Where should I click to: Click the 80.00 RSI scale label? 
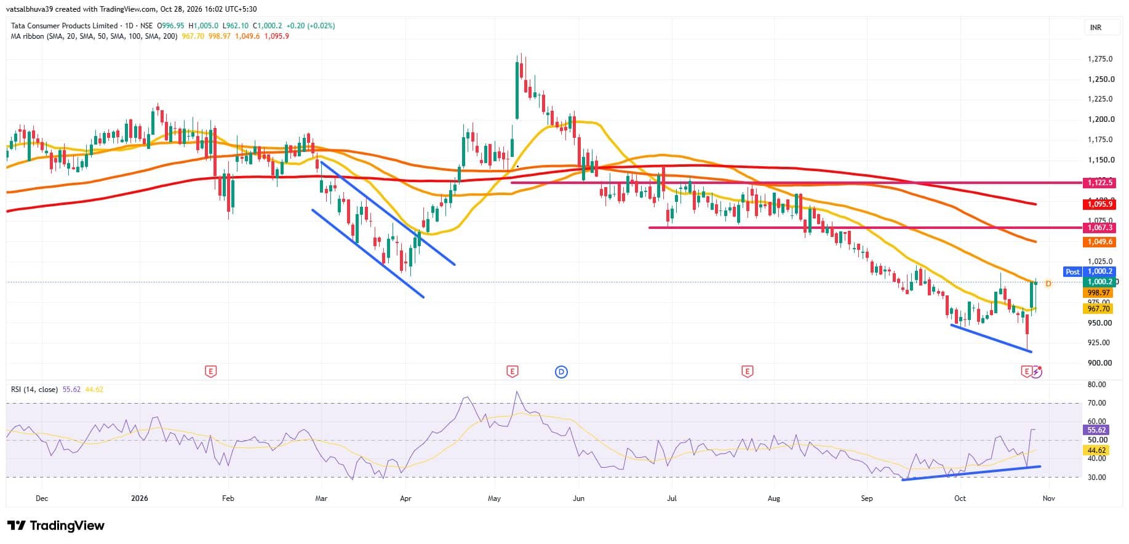click(1097, 385)
